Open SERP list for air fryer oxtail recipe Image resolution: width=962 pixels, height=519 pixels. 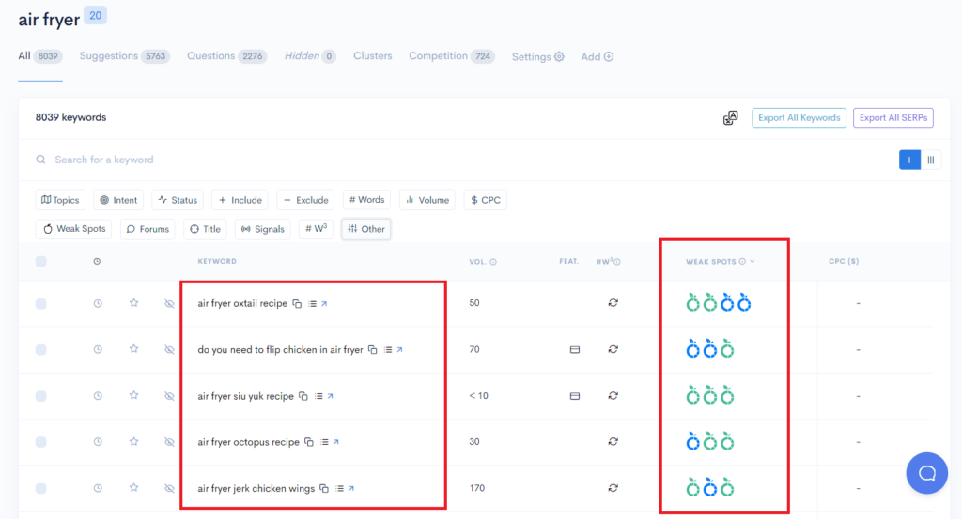pos(312,304)
